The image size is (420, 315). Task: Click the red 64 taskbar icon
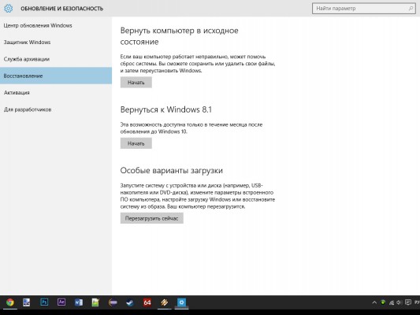[147, 302]
